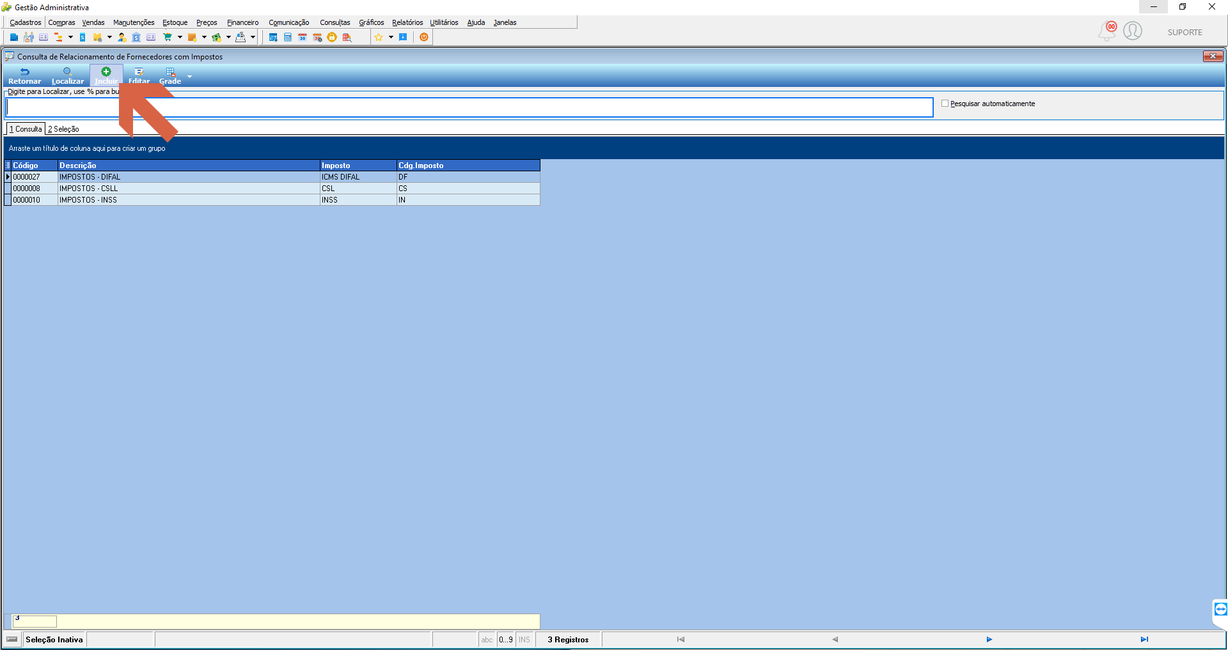Open the Utilitários menu

[444, 22]
